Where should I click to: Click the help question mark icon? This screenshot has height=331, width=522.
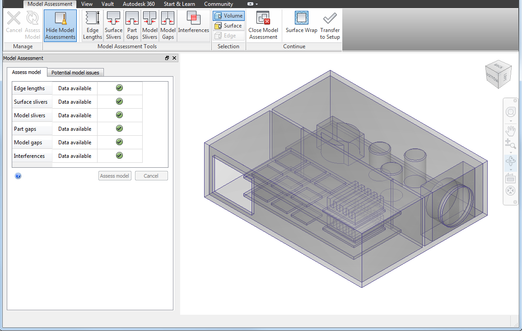click(18, 176)
